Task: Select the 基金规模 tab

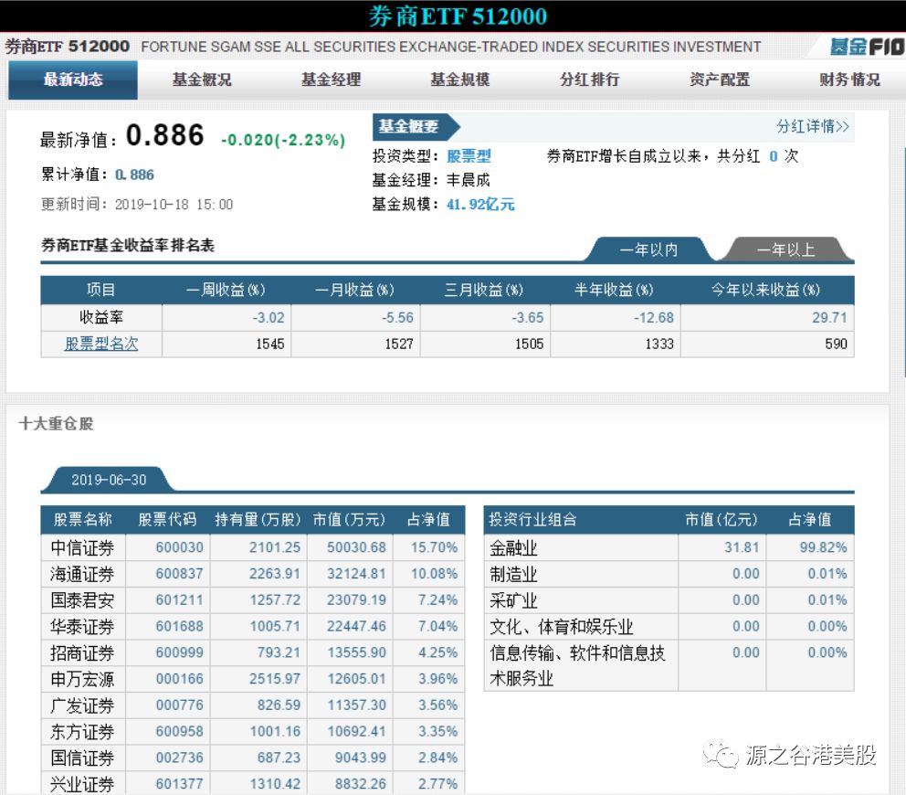Action: (460, 79)
